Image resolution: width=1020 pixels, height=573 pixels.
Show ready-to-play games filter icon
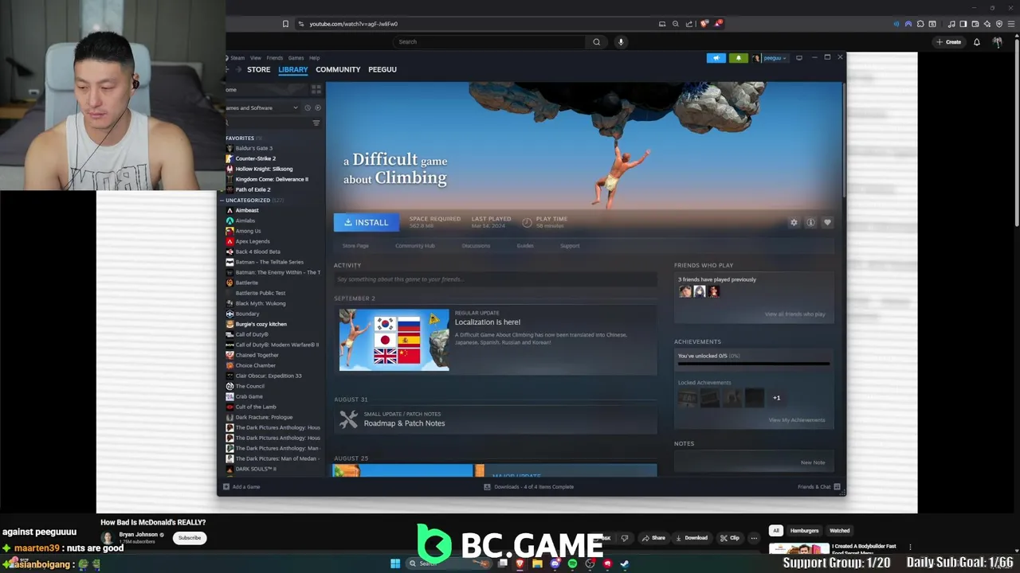(x=317, y=107)
